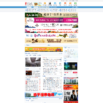The height and width of the screenshot is (103, 103).
Task: Open the yellow car promotion banner
Action: tap(44, 49)
